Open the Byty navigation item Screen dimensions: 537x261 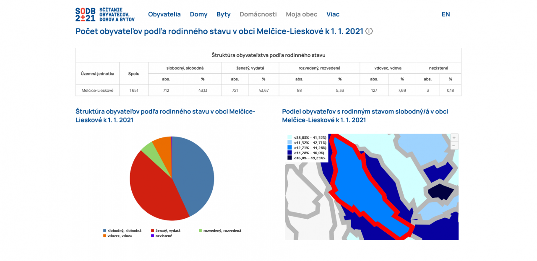[223, 14]
